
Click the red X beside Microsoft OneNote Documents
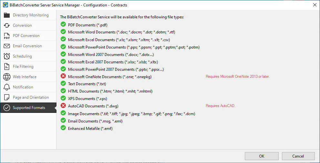pos(63,77)
